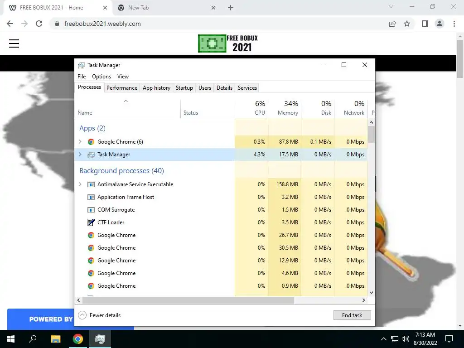Select the COM Surrogate process
The width and height of the screenshot is (464, 348).
coord(221,210)
